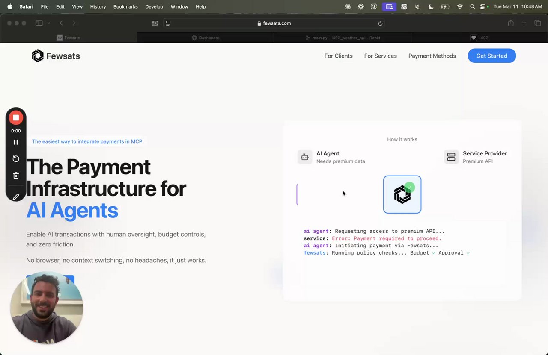The height and width of the screenshot is (355, 548).
Task: Share the current page
Action: (x=511, y=23)
